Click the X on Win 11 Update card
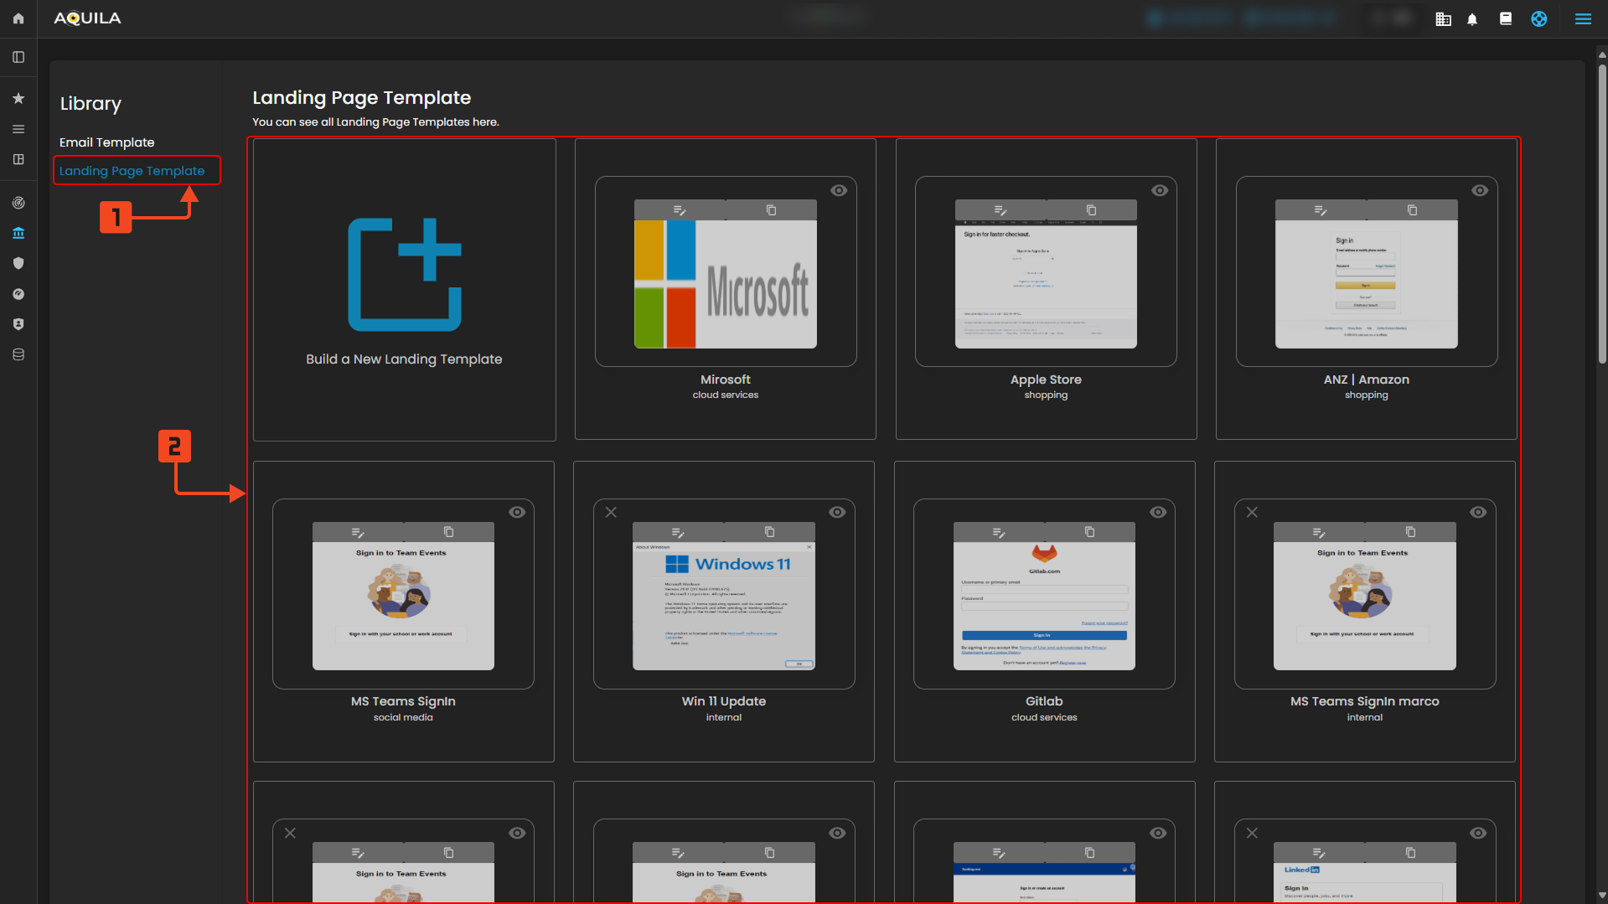Viewport: 1608px width, 904px height. [611, 513]
